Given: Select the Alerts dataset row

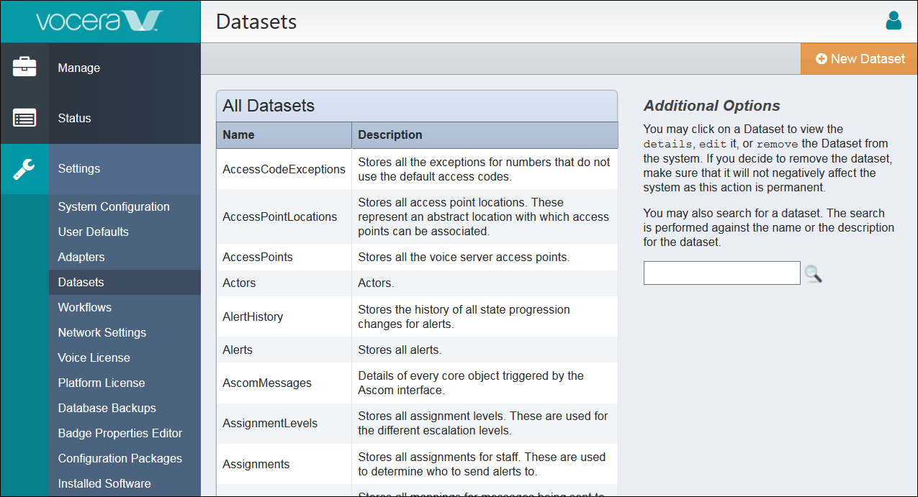Looking at the screenshot, I should click(238, 350).
